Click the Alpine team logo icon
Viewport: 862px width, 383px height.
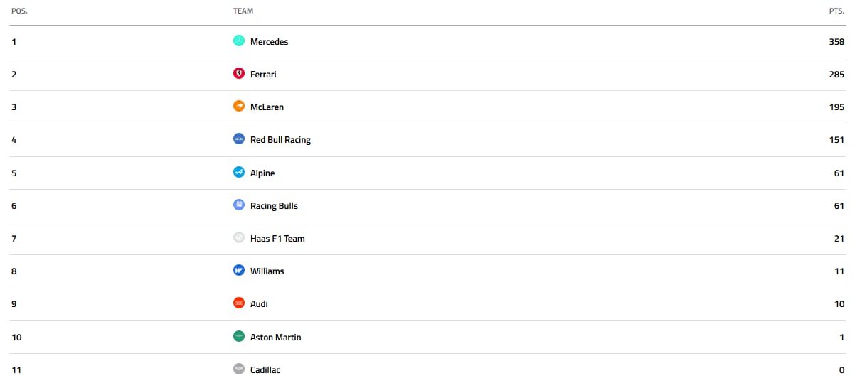tap(239, 173)
